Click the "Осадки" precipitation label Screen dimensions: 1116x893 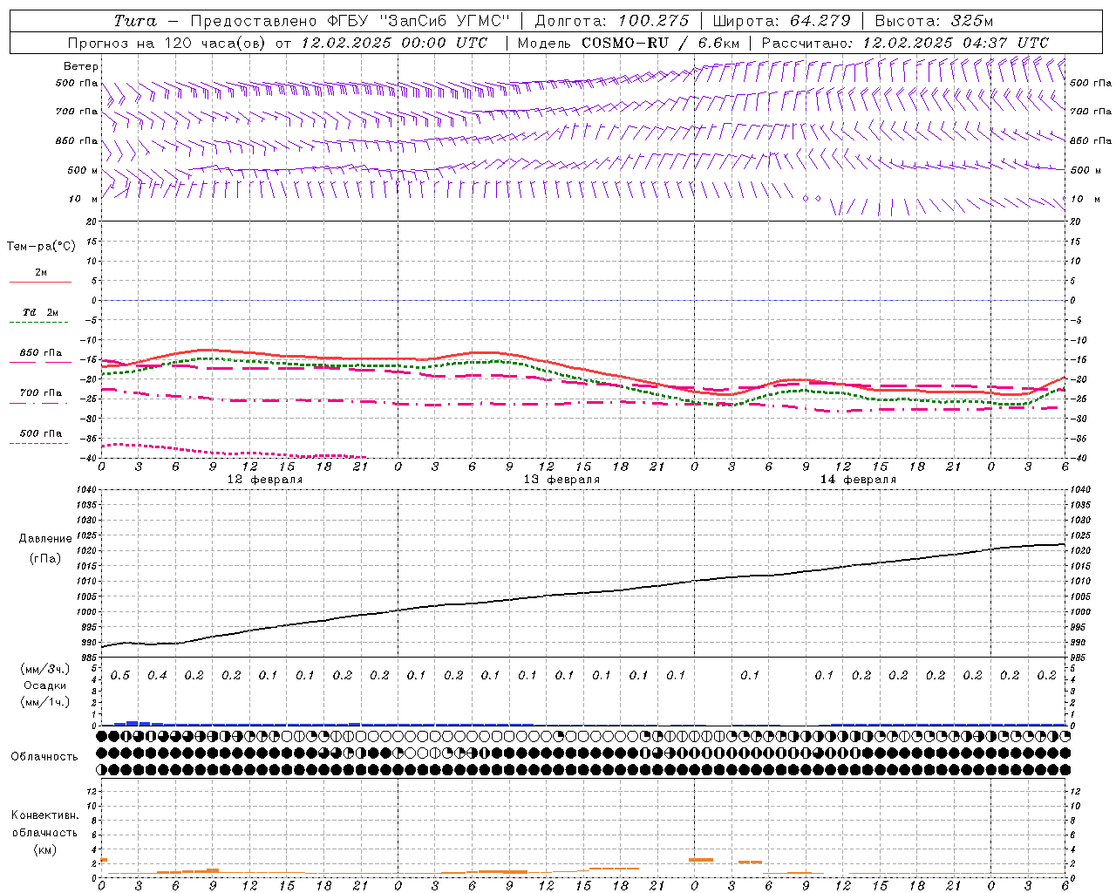[45, 685]
